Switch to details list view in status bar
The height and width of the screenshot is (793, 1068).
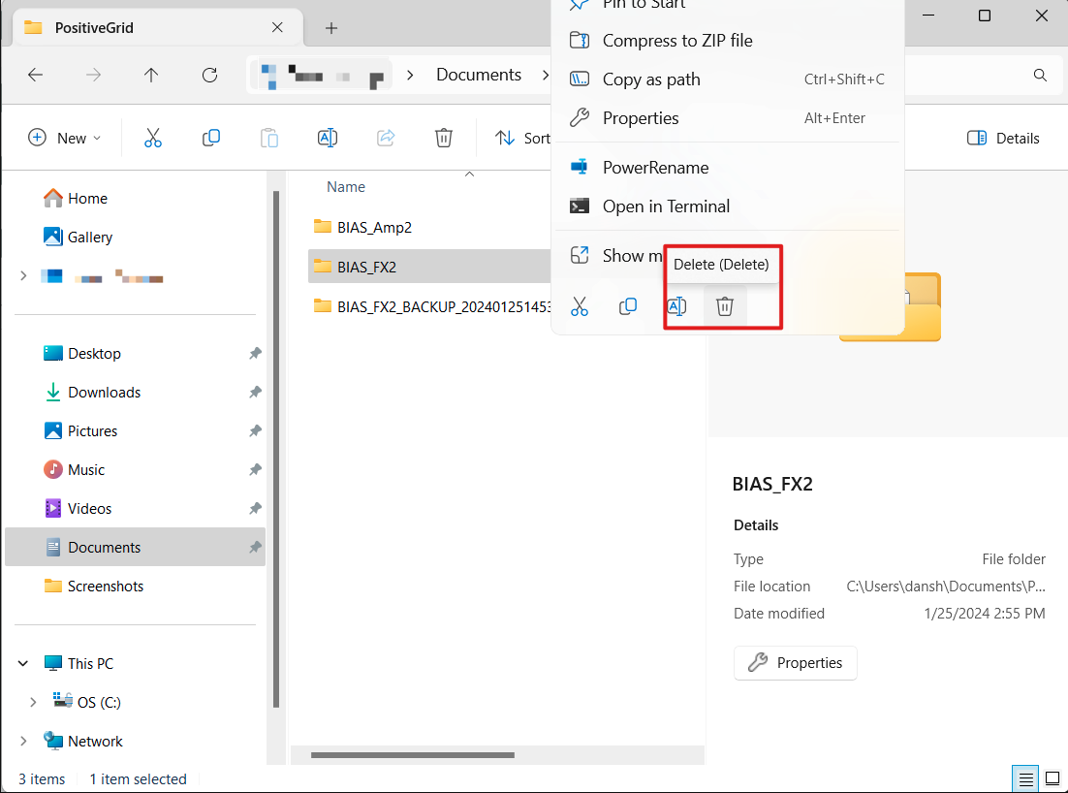[x=1023, y=778]
